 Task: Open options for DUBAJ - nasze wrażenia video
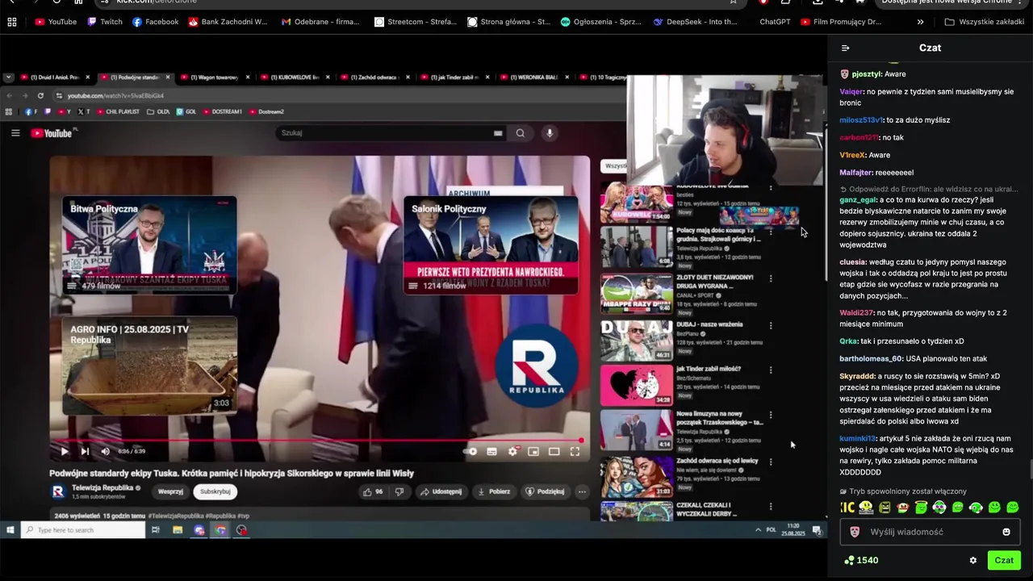click(x=771, y=326)
